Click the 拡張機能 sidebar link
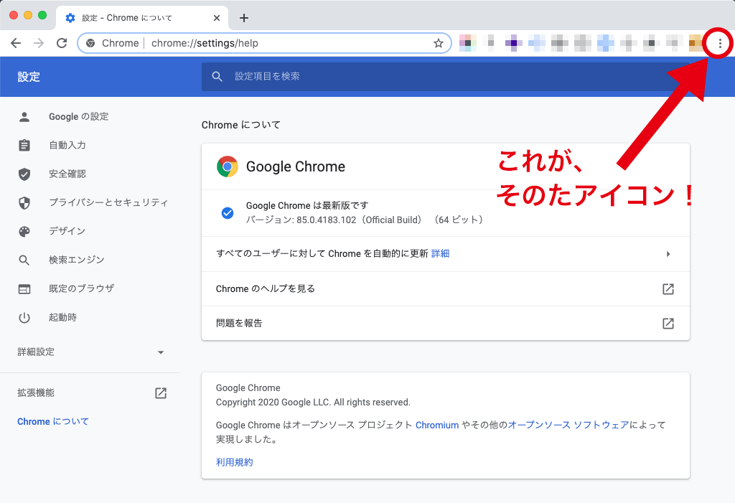 coord(36,392)
